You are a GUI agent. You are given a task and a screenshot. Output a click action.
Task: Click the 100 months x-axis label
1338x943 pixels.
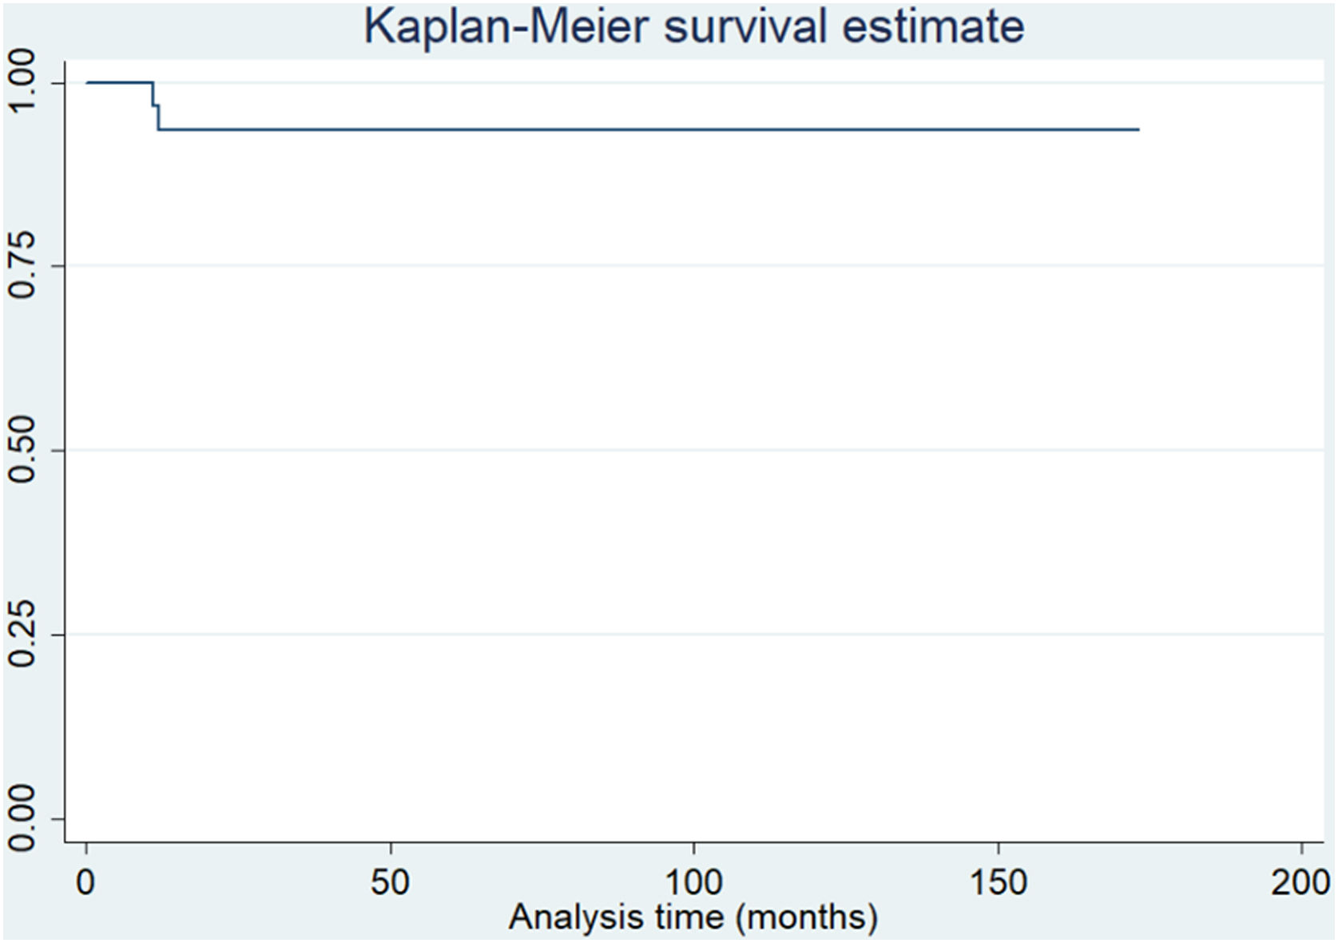(693, 883)
